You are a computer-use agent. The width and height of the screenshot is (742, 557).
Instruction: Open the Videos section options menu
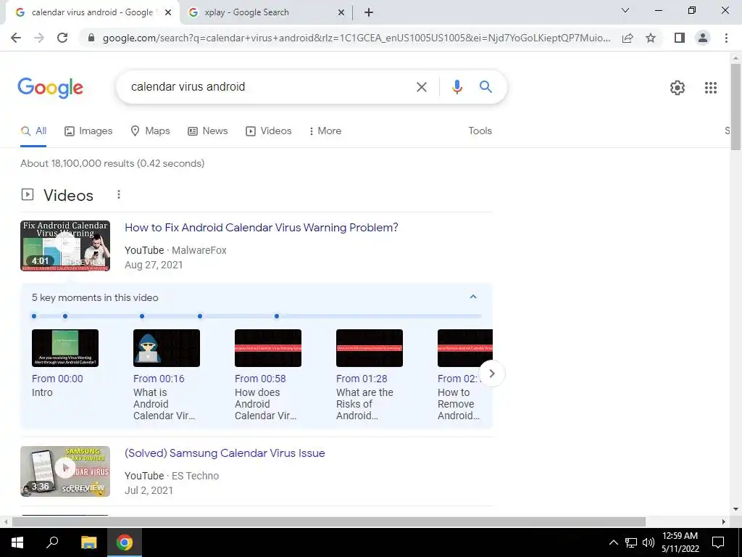pos(119,194)
